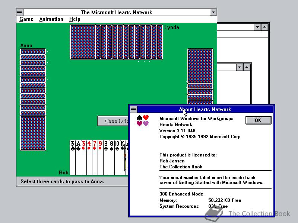Click the four-suit Hearts icon in About dialog
298x223 pixels.
[143, 120]
